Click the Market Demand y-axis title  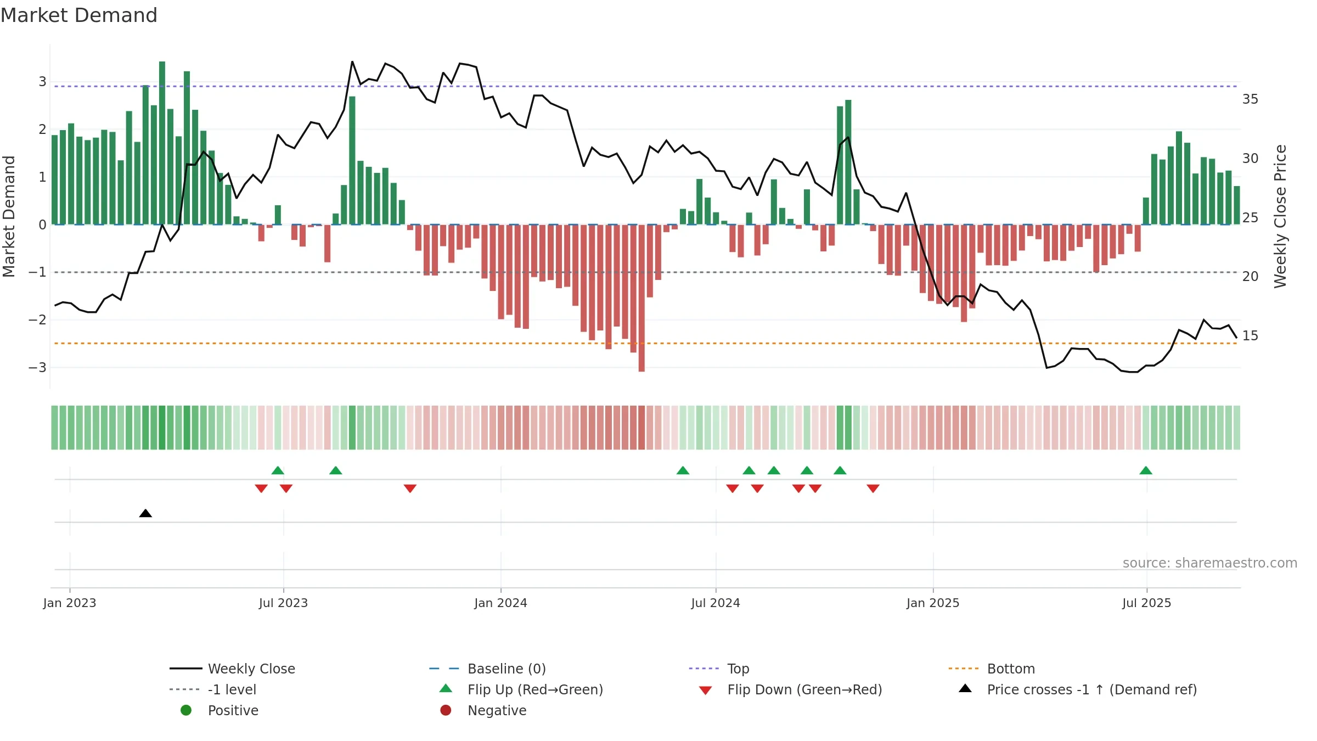point(9,216)
